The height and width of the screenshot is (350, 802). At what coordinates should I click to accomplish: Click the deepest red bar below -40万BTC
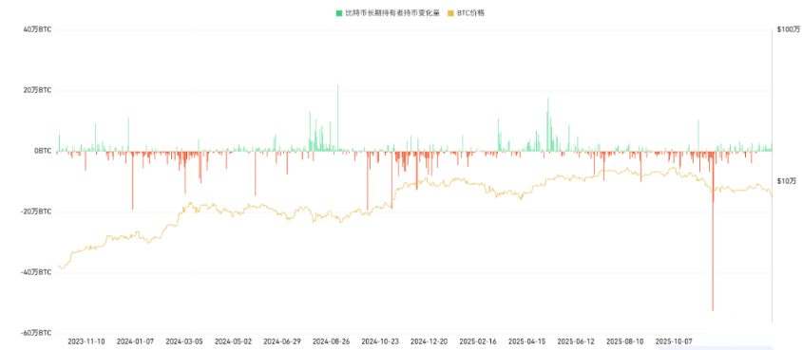click(x=713, y=230)
